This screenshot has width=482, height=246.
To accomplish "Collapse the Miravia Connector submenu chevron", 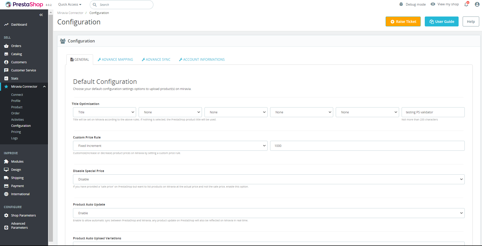I will (45, 87).
